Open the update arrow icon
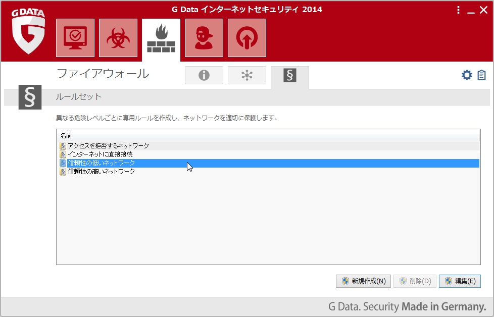Screen dimensions: 494x317 pyautogui.click(x=247, y=38)
